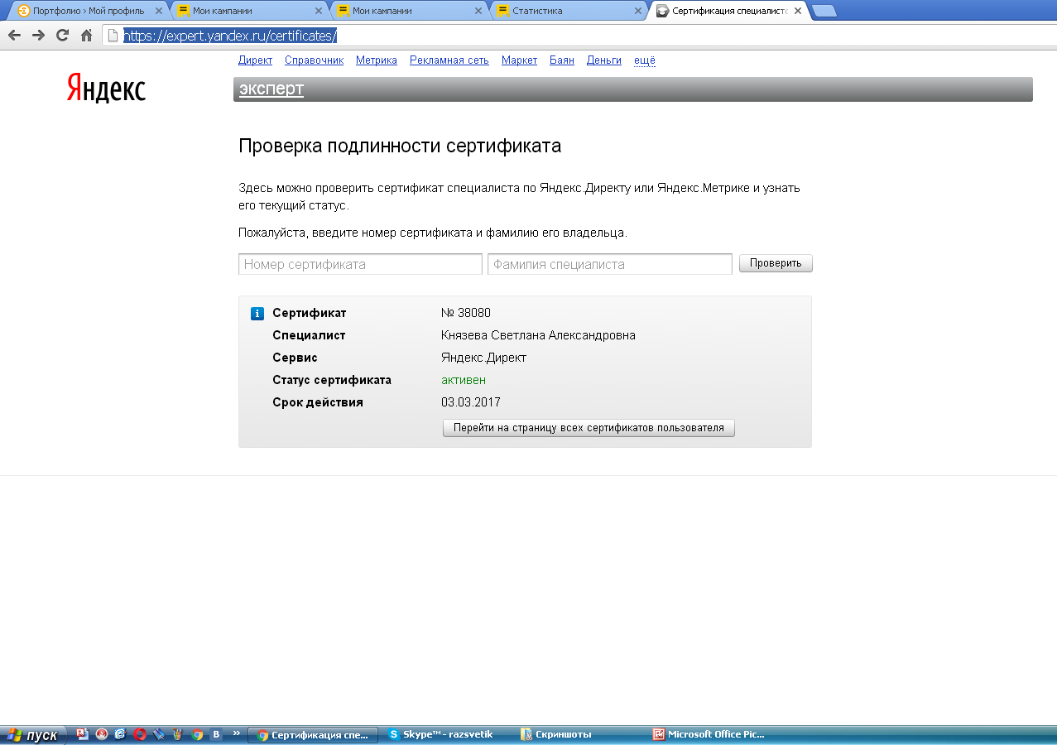Click the Специалист label
The image size is (1057, 745).
point(309,335)
